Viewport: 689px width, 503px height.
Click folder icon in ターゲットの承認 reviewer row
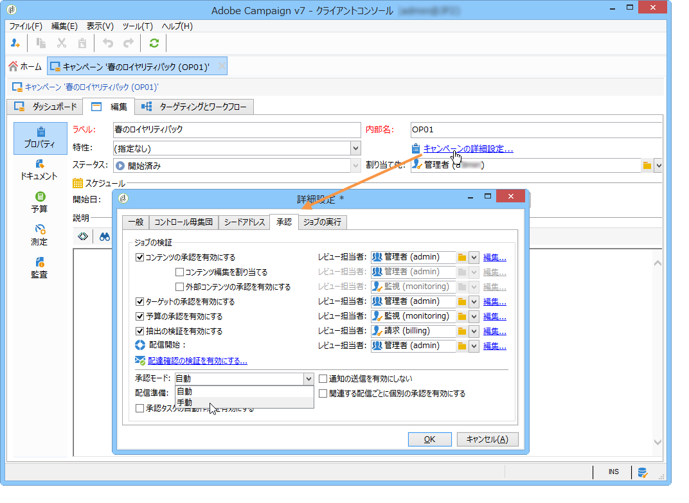click(462, 302)
